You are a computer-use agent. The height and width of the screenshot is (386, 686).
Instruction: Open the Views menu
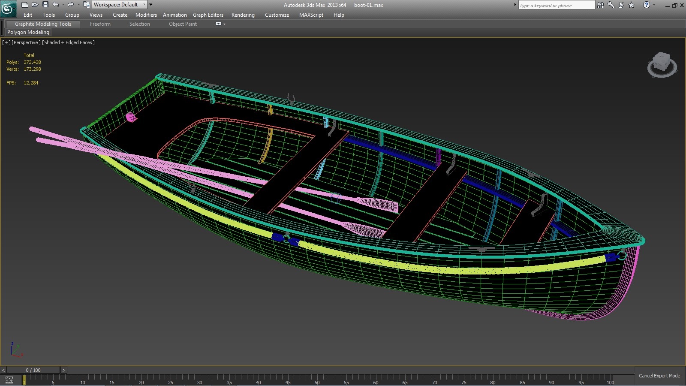(96, 15)
